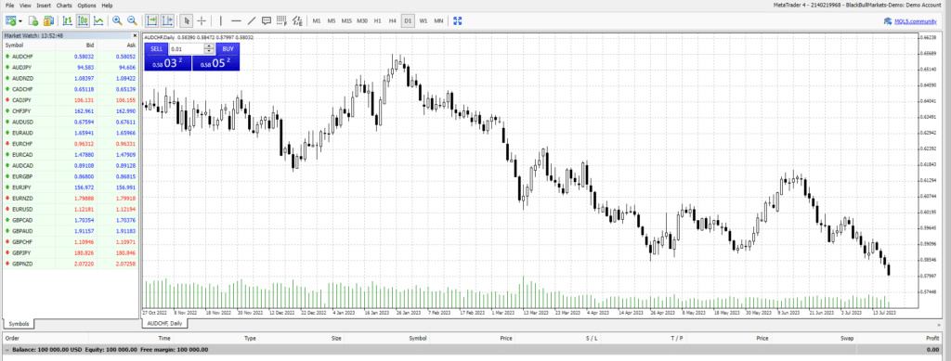Select GBPNZD row in Market Watch
This screenshot has width=951, height=361.
point(70,264)
